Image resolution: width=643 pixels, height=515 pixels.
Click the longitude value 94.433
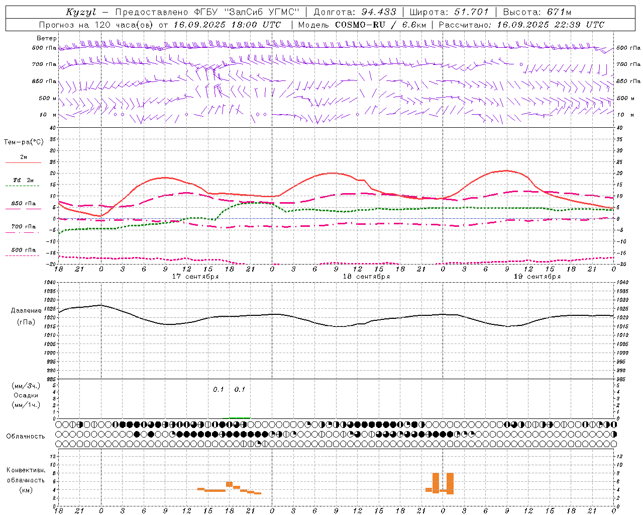click(379, 12)
